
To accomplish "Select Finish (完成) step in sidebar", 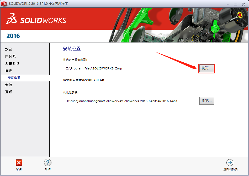I will [x=9, y=92].
